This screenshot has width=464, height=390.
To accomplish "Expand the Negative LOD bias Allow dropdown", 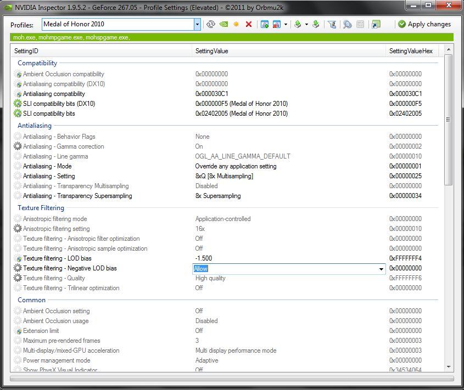I will [381, 269].
